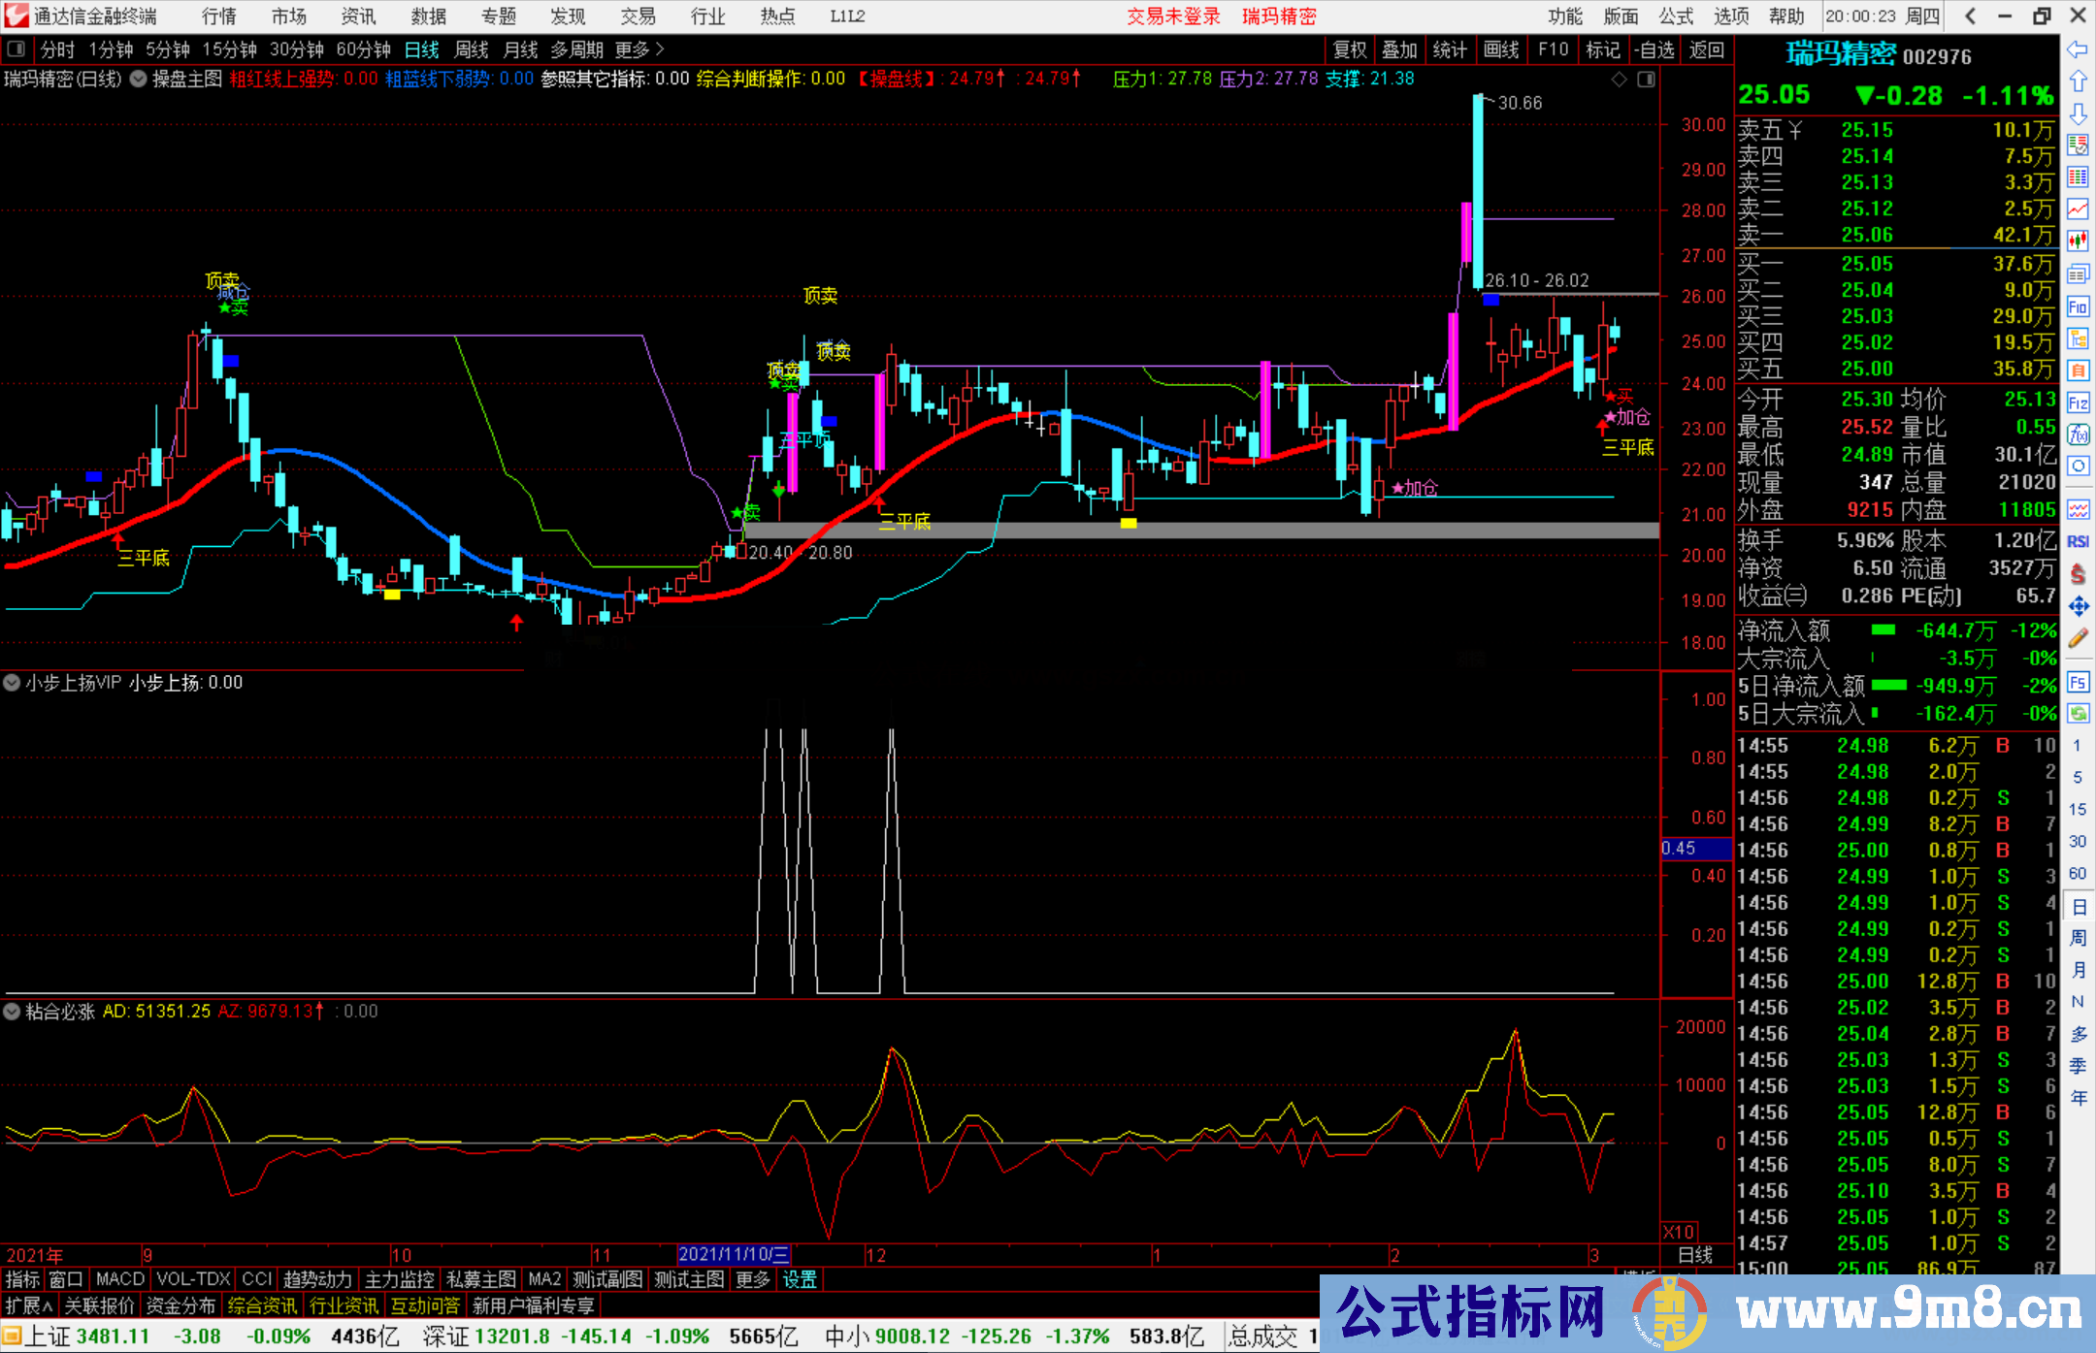The width and height of the screenshot is (2096, 1353).
Task: Open the 公式 menu in top bar
Action: click(1675, 16)
